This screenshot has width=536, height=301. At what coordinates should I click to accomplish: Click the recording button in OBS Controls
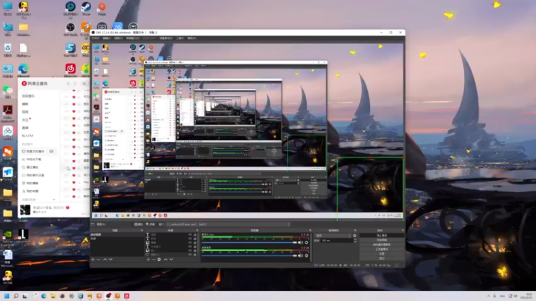pyautogui.click(x=381, y=240)
